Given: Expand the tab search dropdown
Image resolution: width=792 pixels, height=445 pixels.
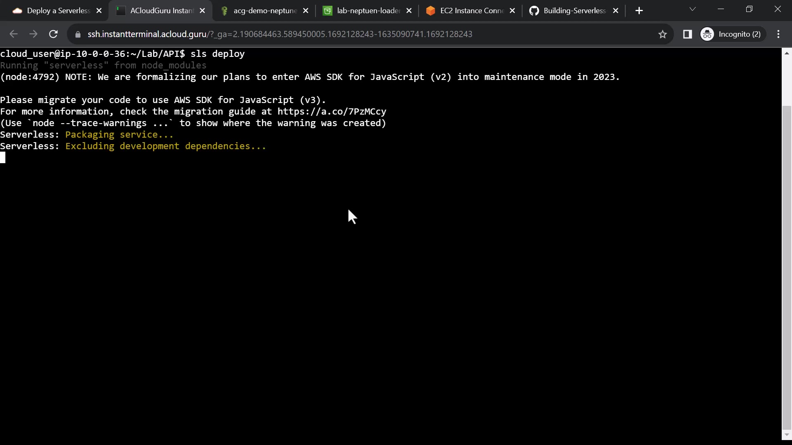Looking at the screenshot, I should tap(693, 9).
